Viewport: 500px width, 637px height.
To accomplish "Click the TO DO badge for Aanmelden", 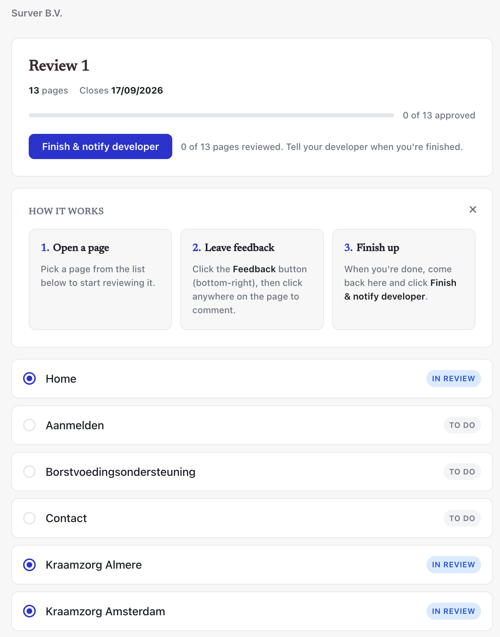I will [x=462, y=425].
